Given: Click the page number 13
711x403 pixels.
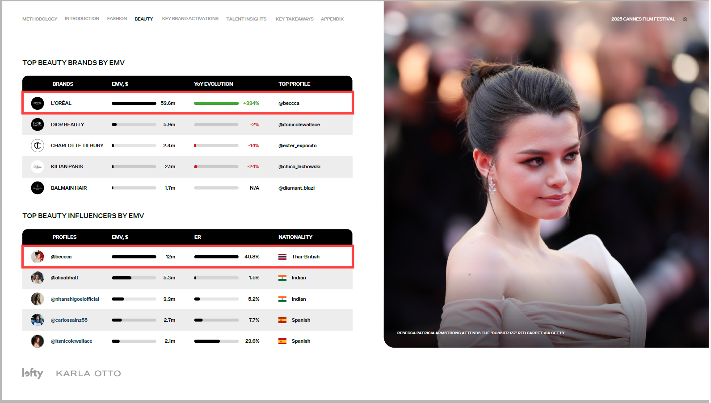Looking at the screenshot, I should tap(684, 19).
